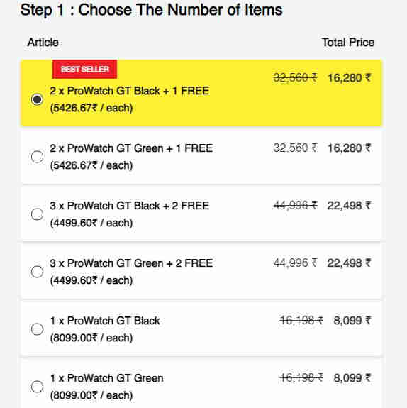The image size is (407, 408).
Task: Click the "3 x ProWatch GT Black + 2 FREE" label
Action: [x=130, y=206]
